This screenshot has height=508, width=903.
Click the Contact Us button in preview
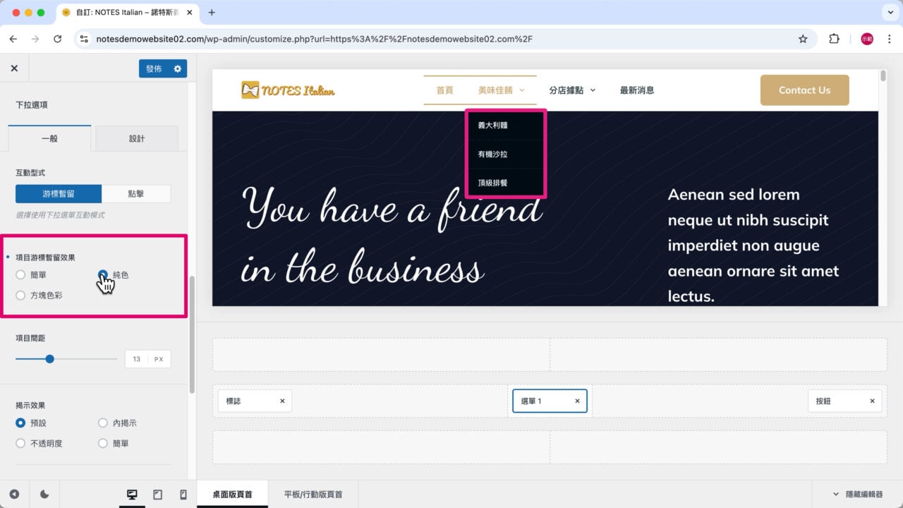point(804,90)
